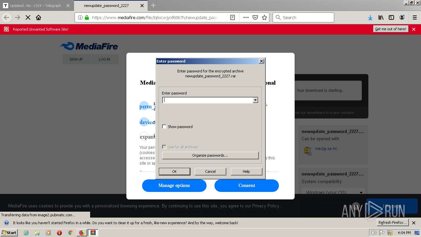Toggle reader view icon in the address bar

[233, 17]
